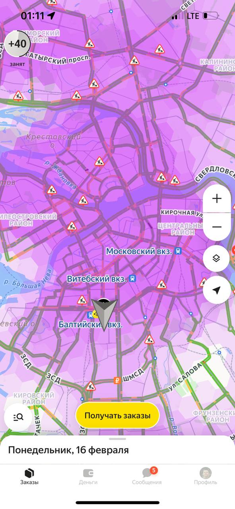
Task: Switch to the Заказы tab
Action: click(29, 477)
